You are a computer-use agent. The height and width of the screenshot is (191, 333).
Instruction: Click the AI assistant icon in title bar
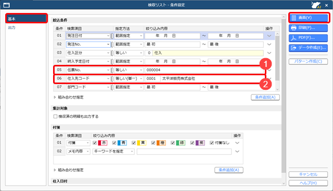point(316,5)
